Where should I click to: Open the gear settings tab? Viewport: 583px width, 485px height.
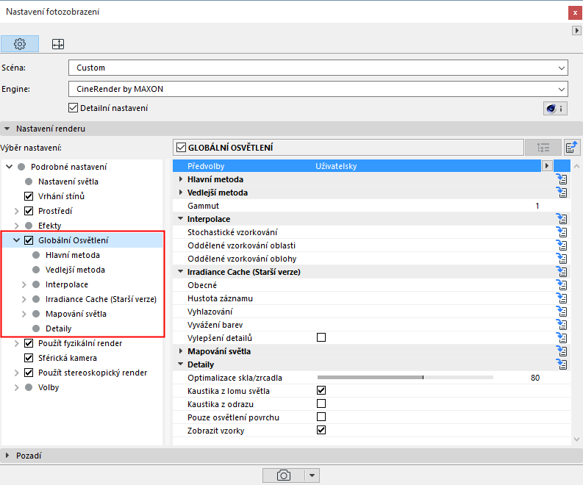[20, 44]
